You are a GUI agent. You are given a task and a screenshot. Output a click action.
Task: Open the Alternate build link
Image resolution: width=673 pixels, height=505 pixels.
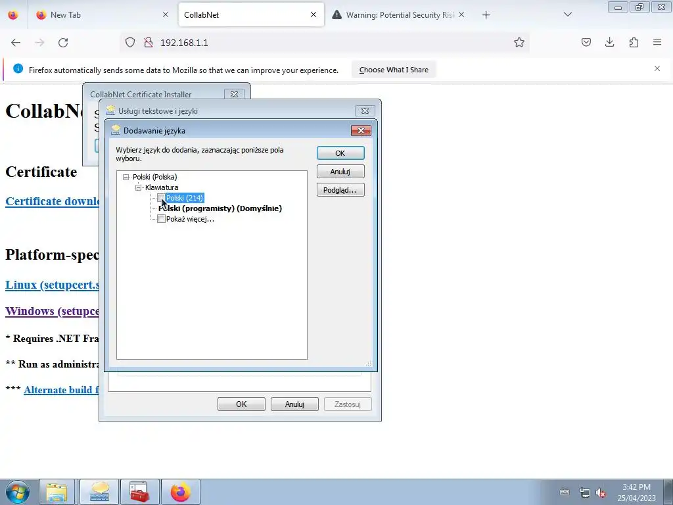(61, 390)
